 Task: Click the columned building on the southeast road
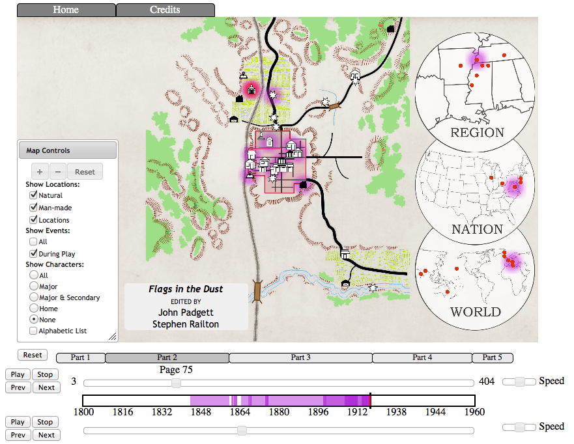coord(345,253)
